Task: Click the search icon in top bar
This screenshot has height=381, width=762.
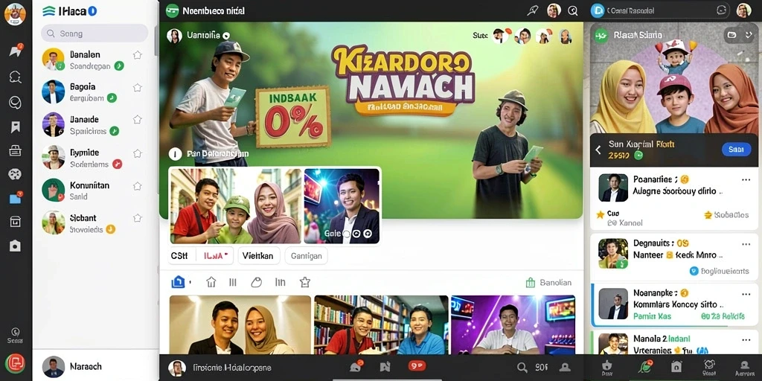Action: (573, 10)
